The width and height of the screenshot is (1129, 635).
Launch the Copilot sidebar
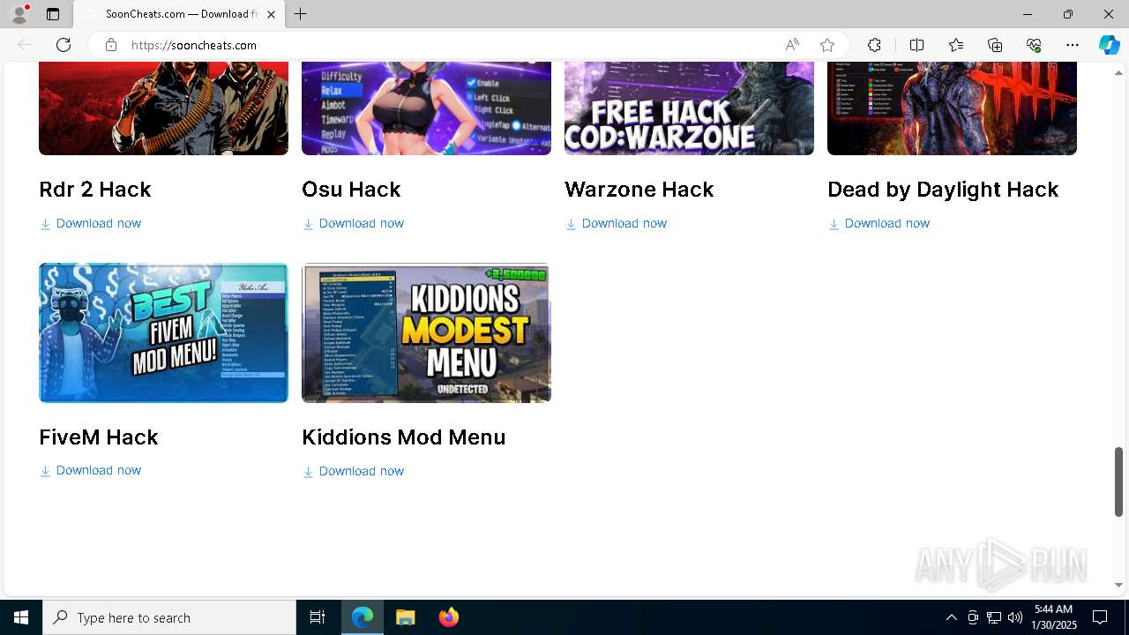(x=1109, y=45)
